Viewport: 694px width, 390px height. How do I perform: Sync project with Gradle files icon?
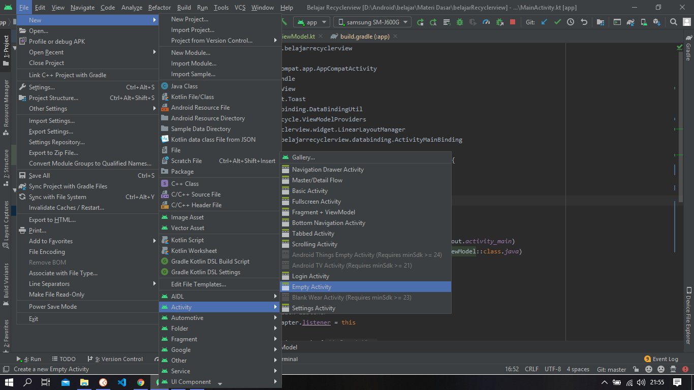pyautogui.click(x=631, y=22)
